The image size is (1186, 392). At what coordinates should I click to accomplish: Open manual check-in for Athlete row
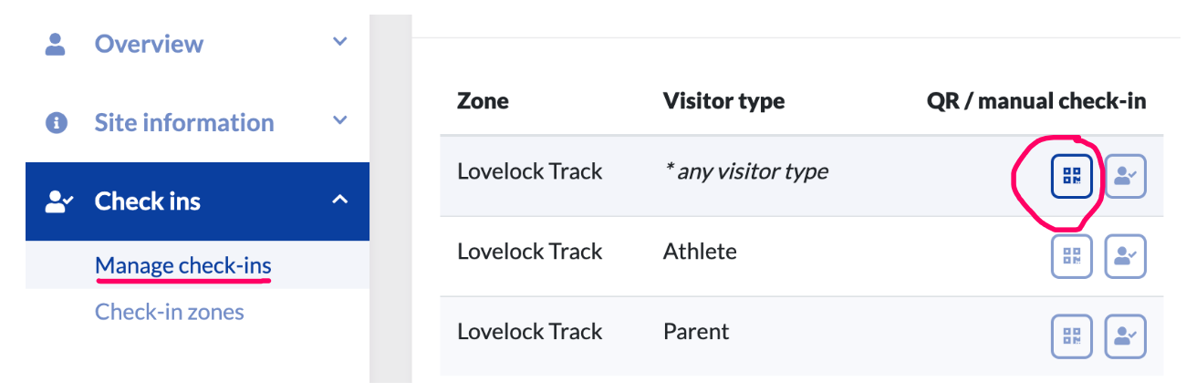click(x=1126, y=256)
